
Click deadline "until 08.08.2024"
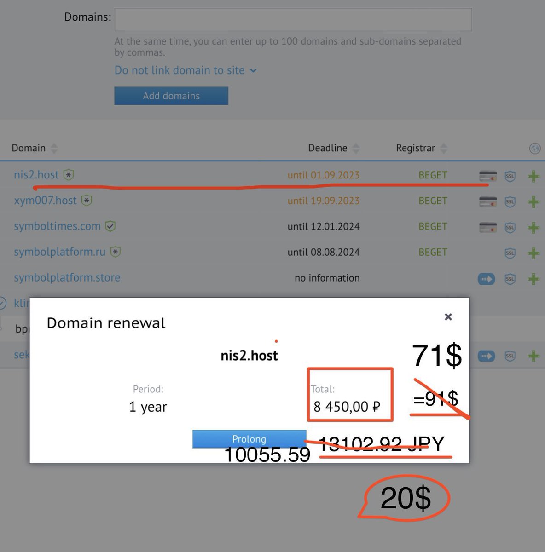[324, 253]
